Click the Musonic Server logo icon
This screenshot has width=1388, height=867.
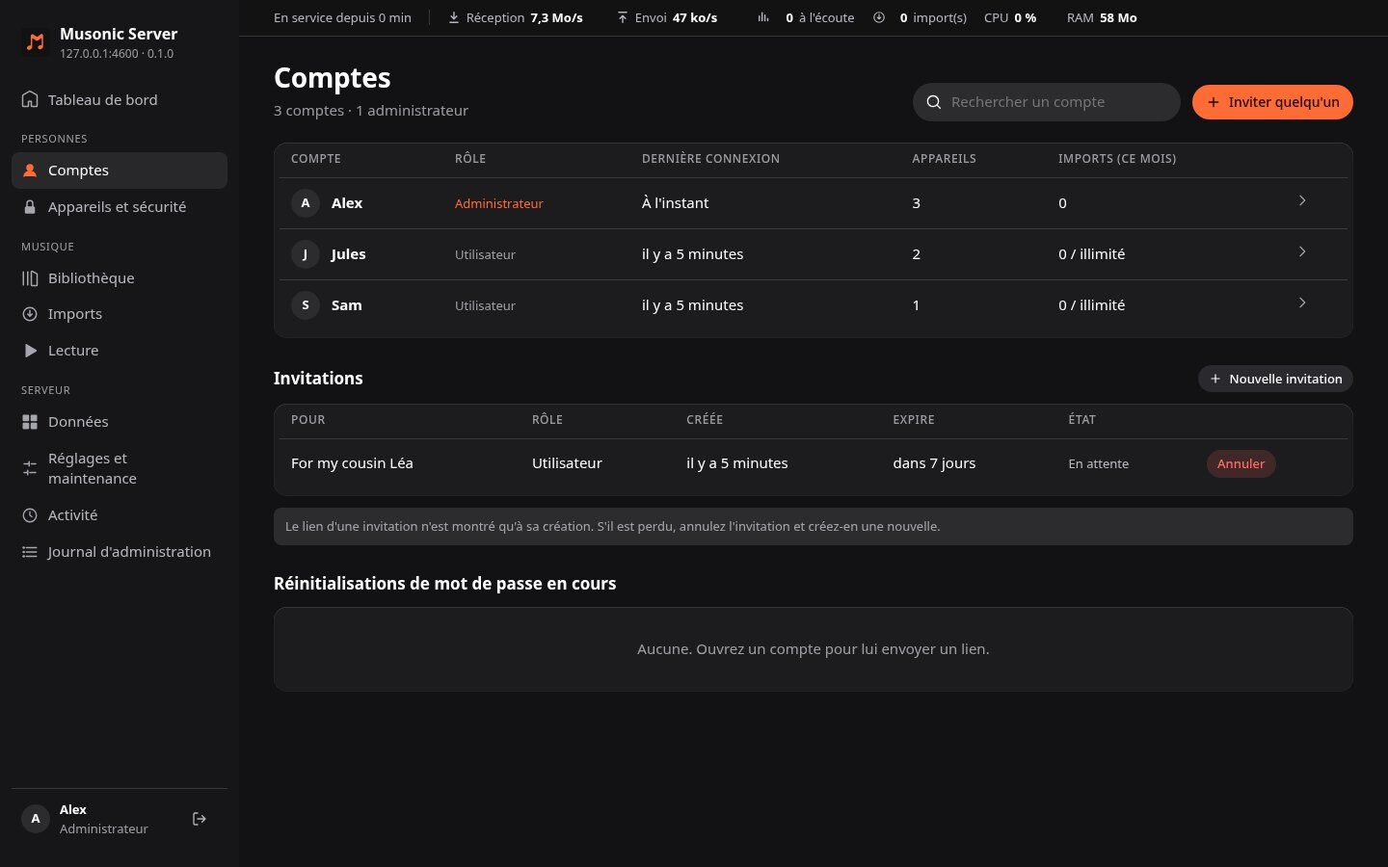[36, 42]
